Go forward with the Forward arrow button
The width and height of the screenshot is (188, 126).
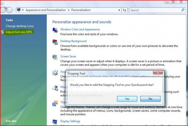10,10
